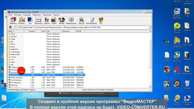Sort by the Тип column header
194x109 pixels.
click(x=54, y=31)
